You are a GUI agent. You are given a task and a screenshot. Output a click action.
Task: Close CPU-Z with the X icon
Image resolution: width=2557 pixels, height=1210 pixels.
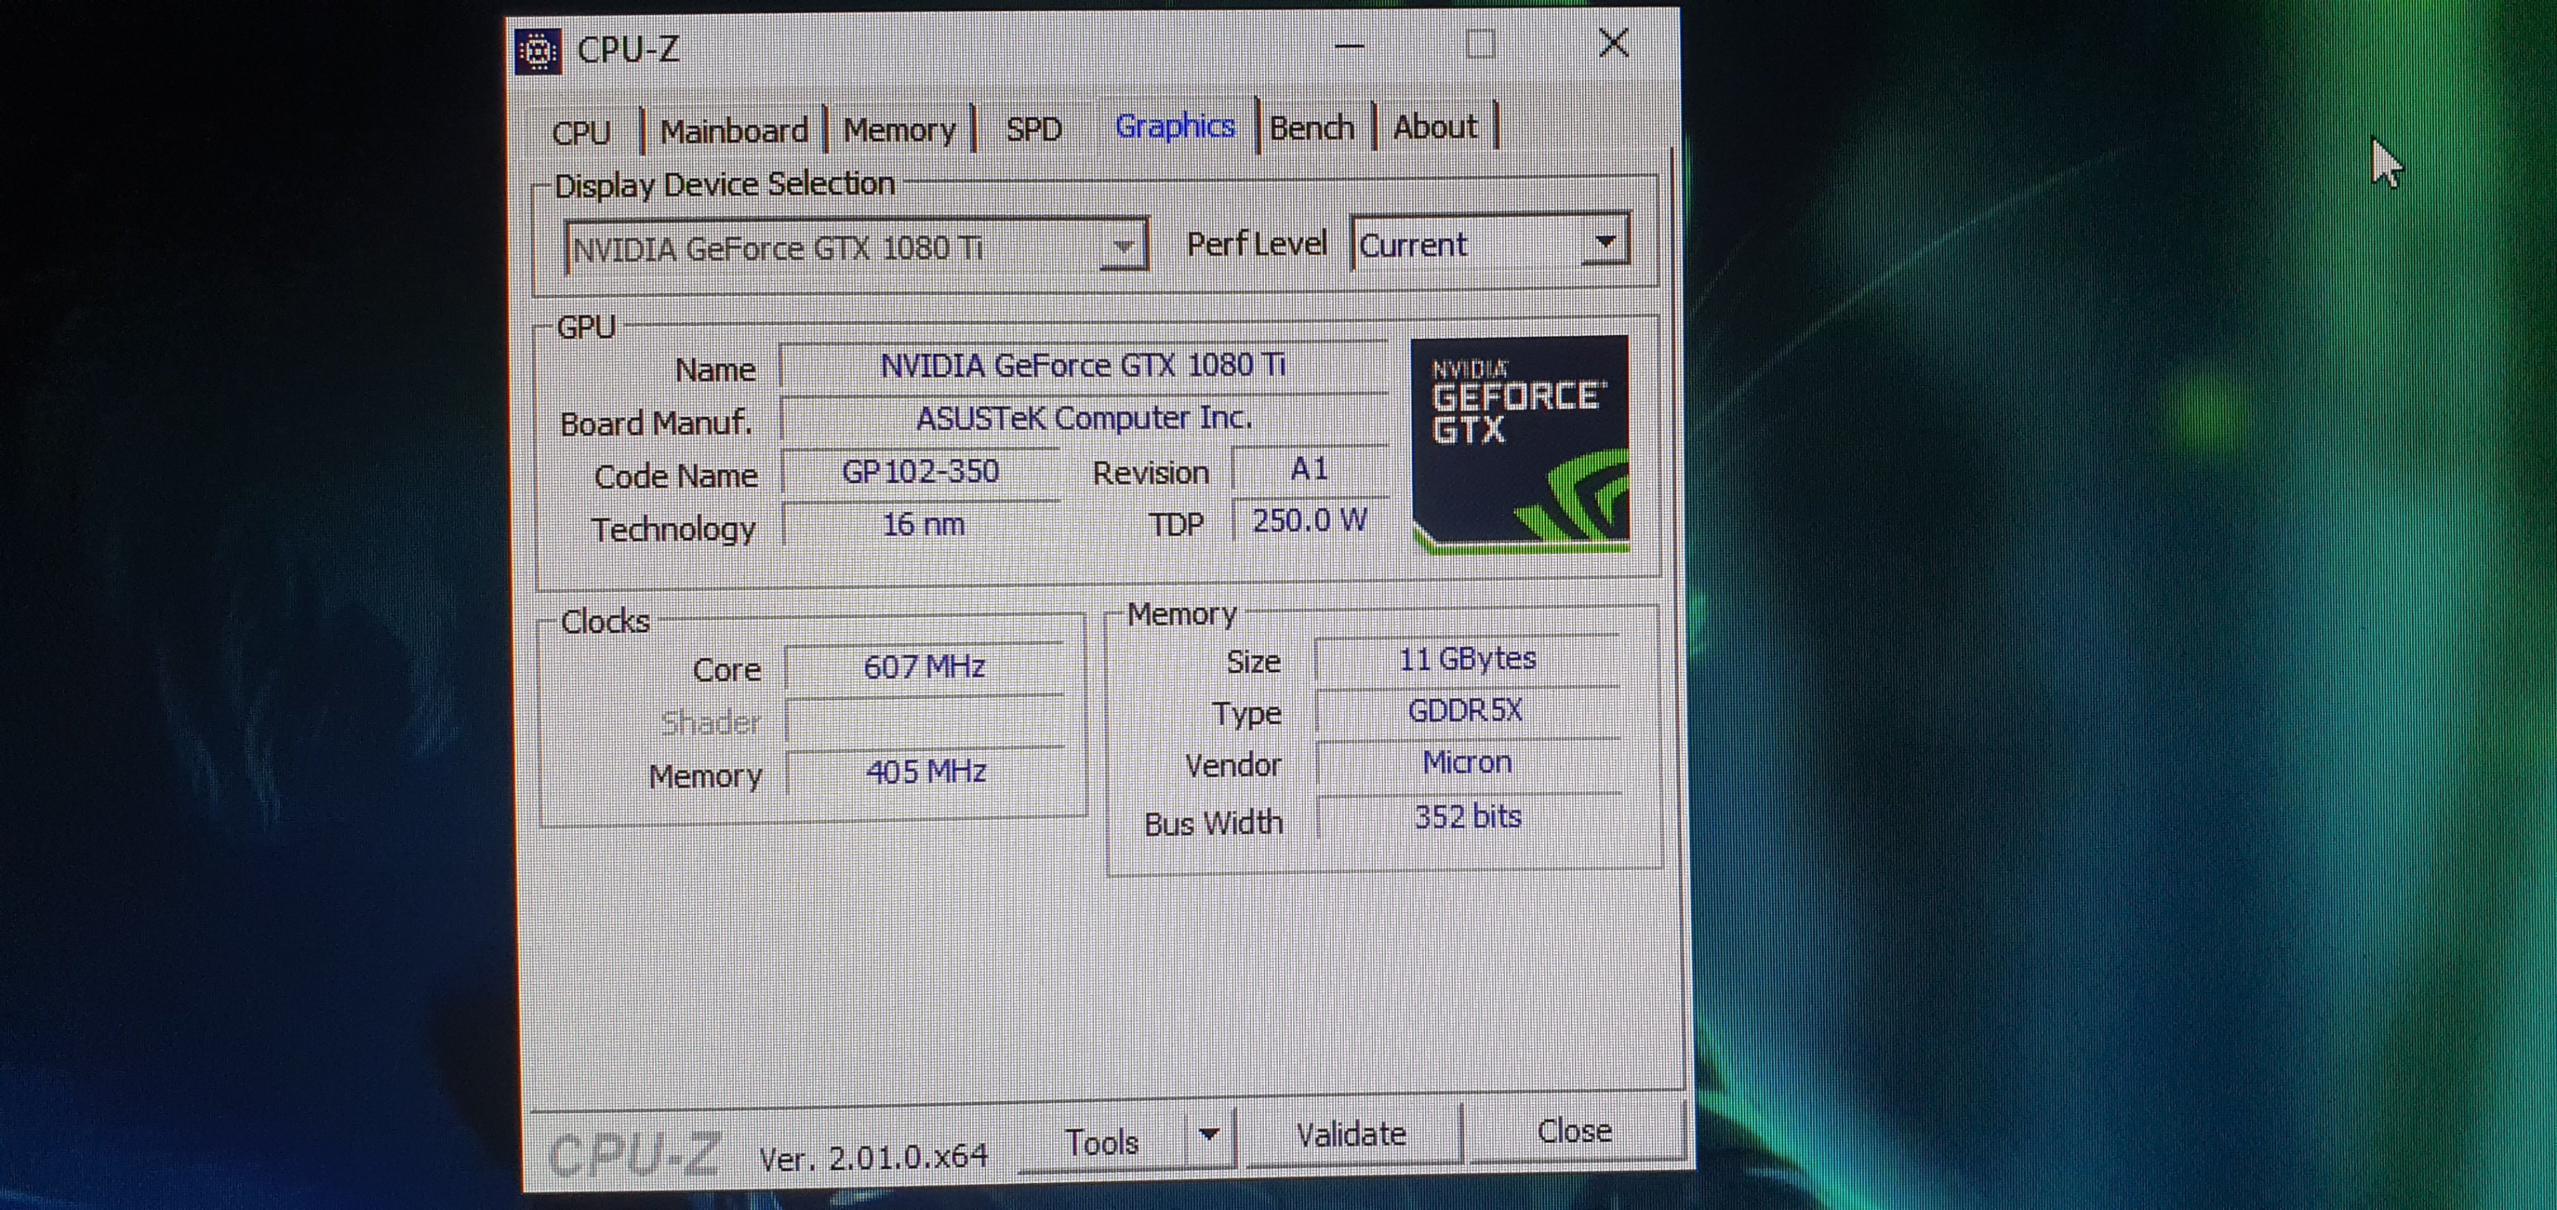[x=1613, y=44]
